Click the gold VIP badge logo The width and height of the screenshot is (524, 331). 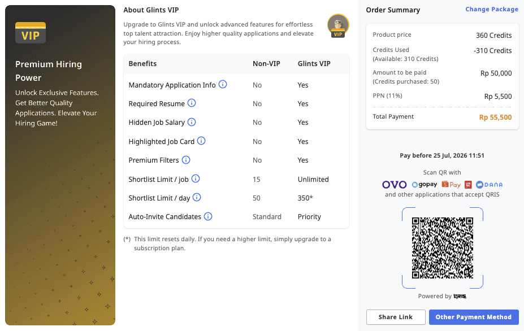(31, 33)
